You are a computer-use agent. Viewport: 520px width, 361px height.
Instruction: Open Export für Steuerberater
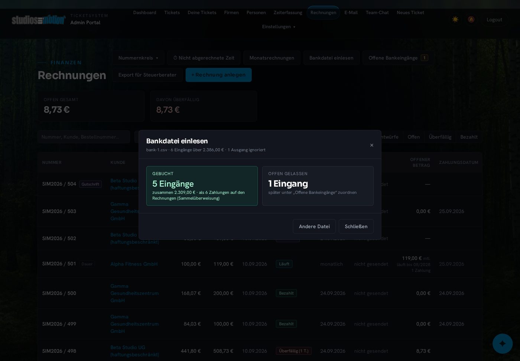pos(147,75)
